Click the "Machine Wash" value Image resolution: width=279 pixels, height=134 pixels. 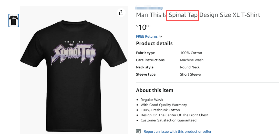point(192,60)
